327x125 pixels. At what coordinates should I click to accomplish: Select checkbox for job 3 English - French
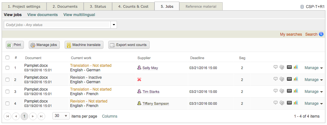pyautogui.click(x=7, y=92)
